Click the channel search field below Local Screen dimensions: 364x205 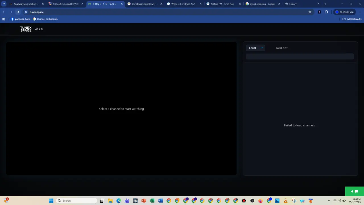[300, 56]
